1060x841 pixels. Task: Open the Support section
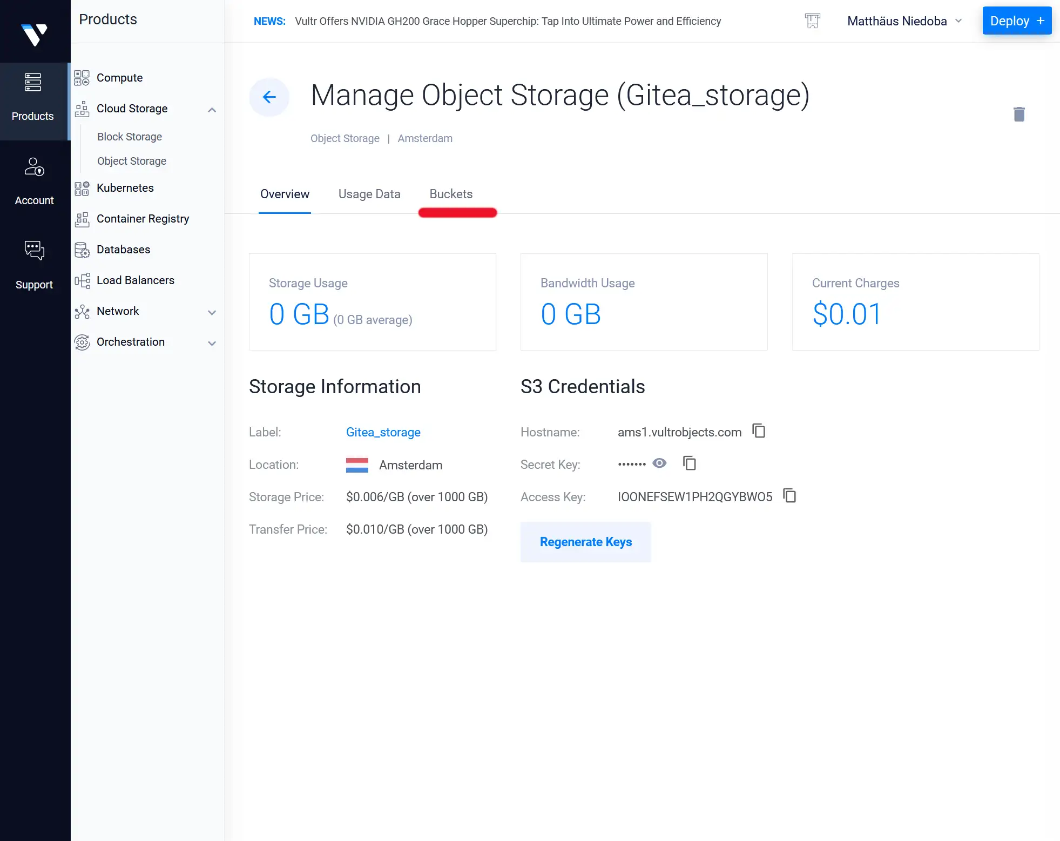[34, 264]
